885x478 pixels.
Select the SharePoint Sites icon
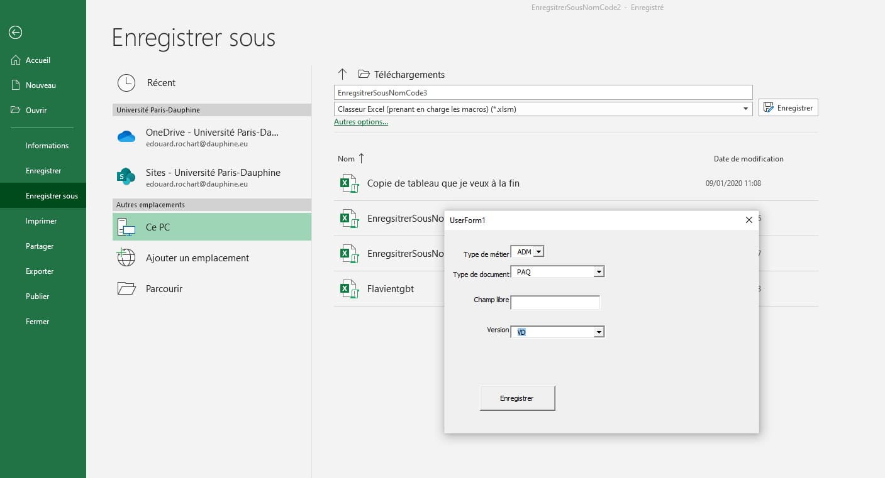[x=126, y=177]
